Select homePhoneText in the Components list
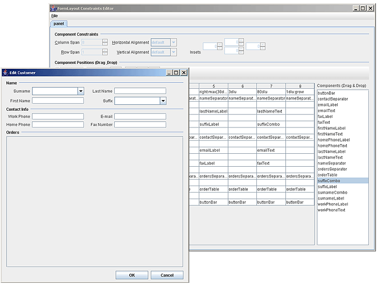This screenshot has height=285, width=377. click(x=343, y=146)
